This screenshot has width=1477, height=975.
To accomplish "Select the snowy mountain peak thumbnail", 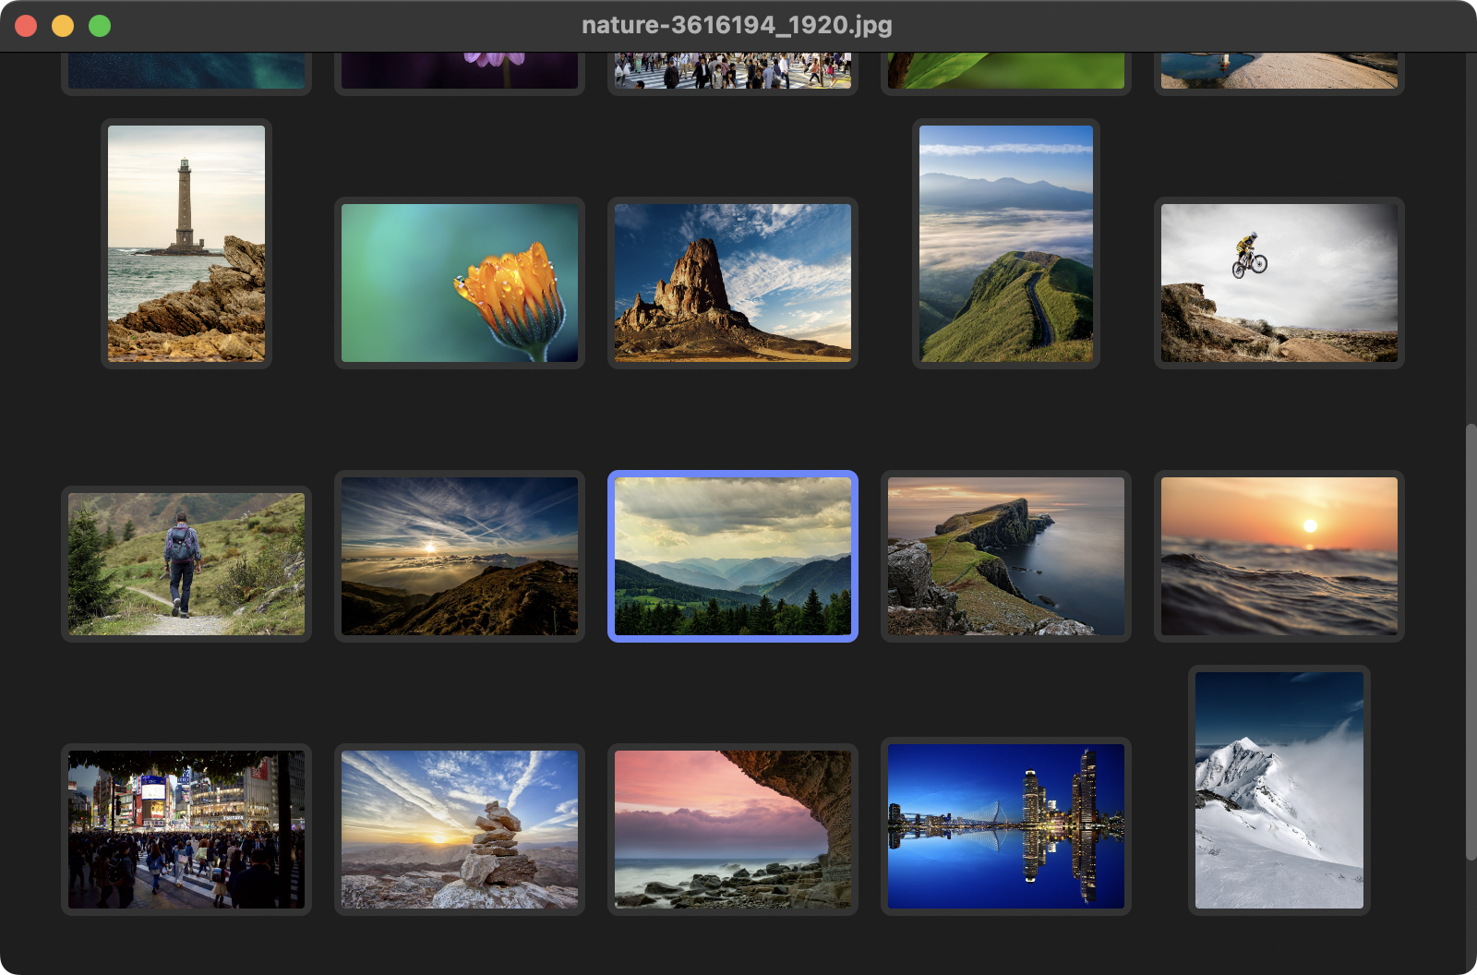I will point(1279,789).
